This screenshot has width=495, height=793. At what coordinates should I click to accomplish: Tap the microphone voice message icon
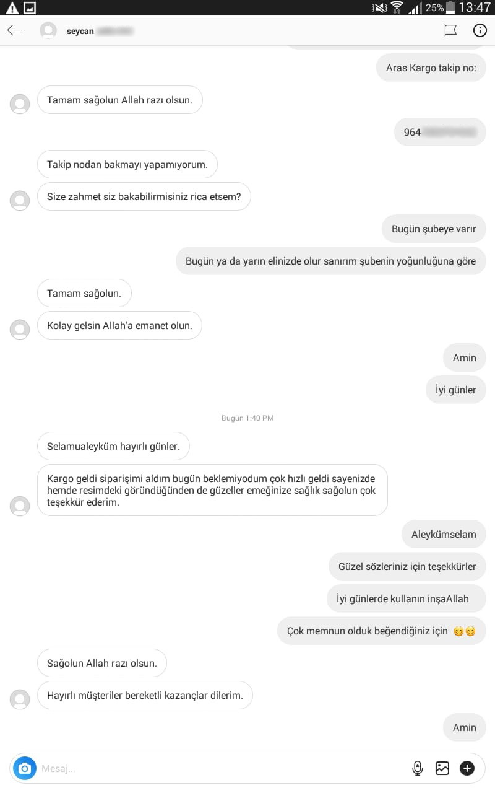(x=418, y=768)
